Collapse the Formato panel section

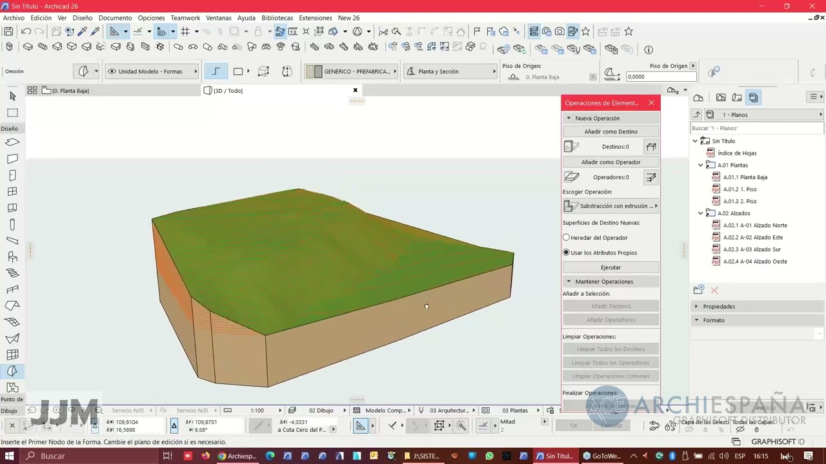pyautogui.click(x=696, y=320)
